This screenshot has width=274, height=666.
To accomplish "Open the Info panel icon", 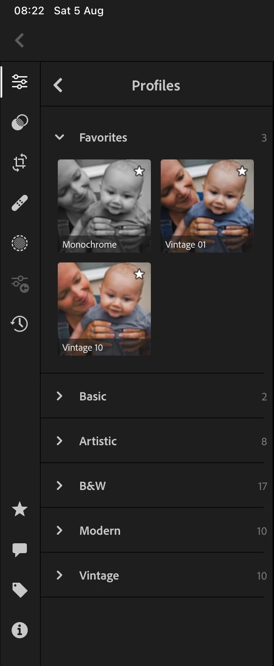I will tap(20, 630).
